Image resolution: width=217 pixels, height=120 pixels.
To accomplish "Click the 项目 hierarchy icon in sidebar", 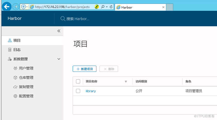I will pos(10,40).
